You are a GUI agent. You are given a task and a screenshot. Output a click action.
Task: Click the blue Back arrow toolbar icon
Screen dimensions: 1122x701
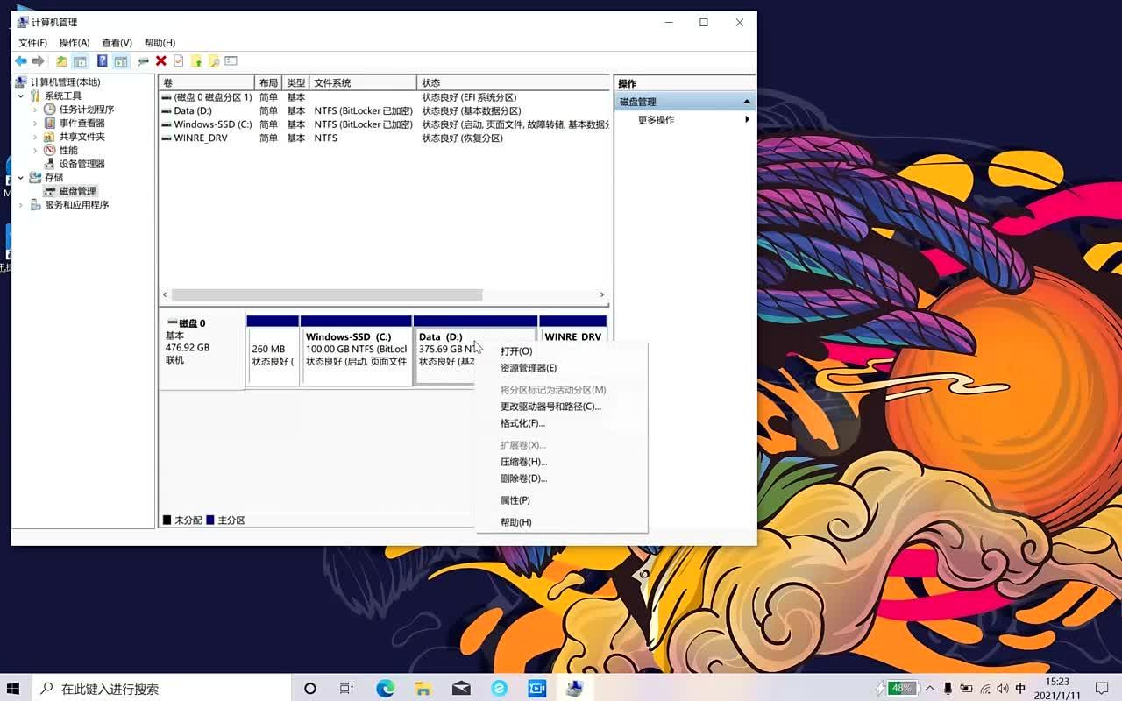(20, 61)
